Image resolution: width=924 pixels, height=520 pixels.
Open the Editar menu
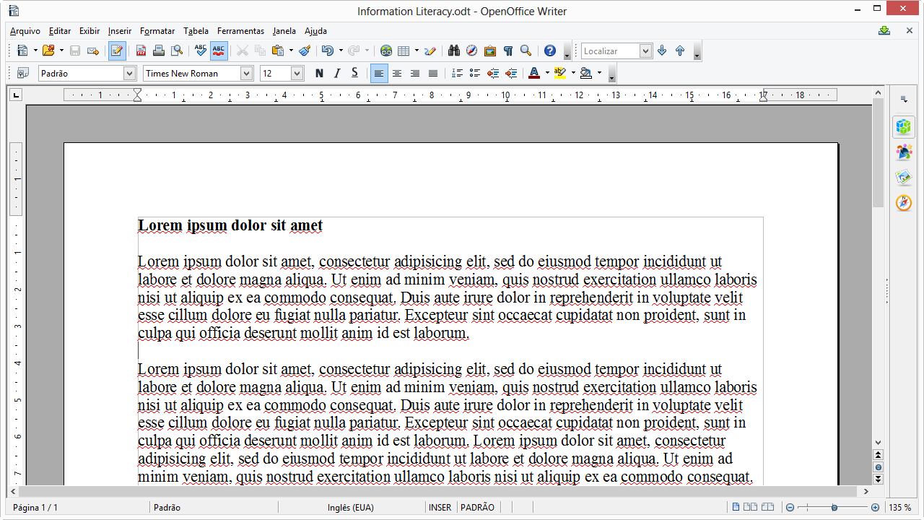coord(60,31)
